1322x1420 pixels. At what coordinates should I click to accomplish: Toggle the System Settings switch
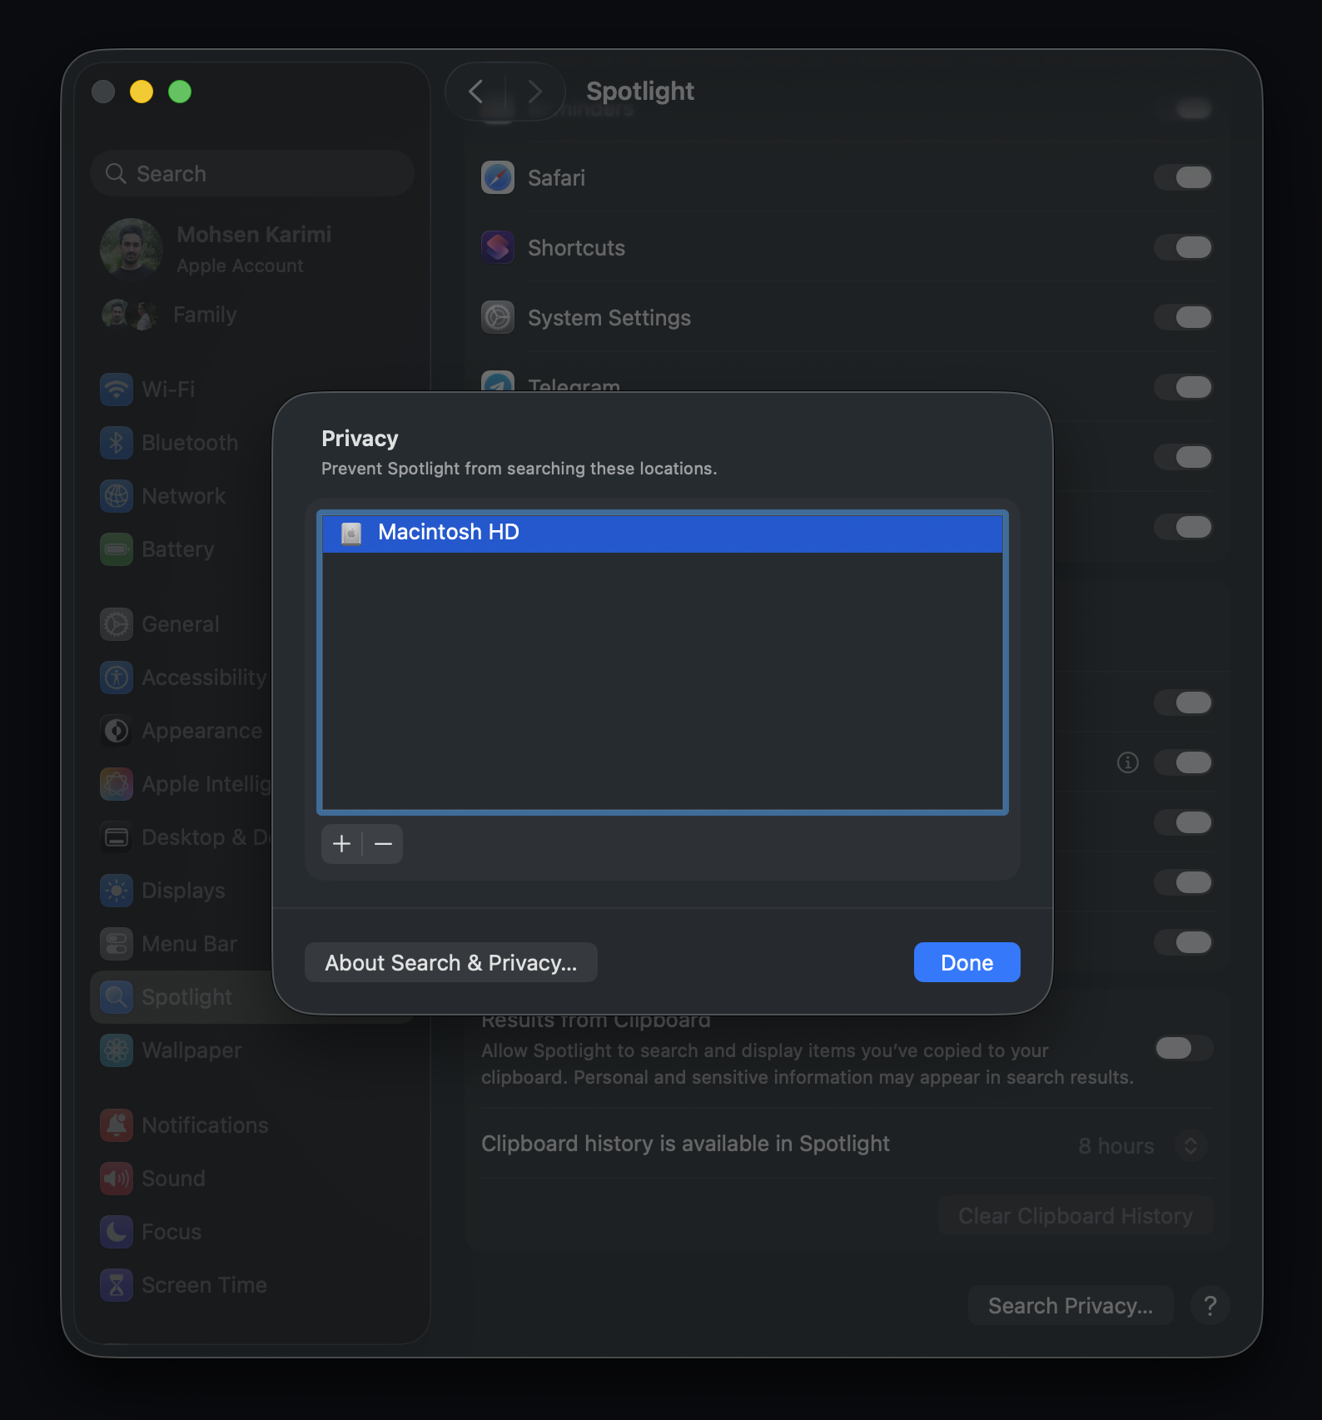point(1183,317)
